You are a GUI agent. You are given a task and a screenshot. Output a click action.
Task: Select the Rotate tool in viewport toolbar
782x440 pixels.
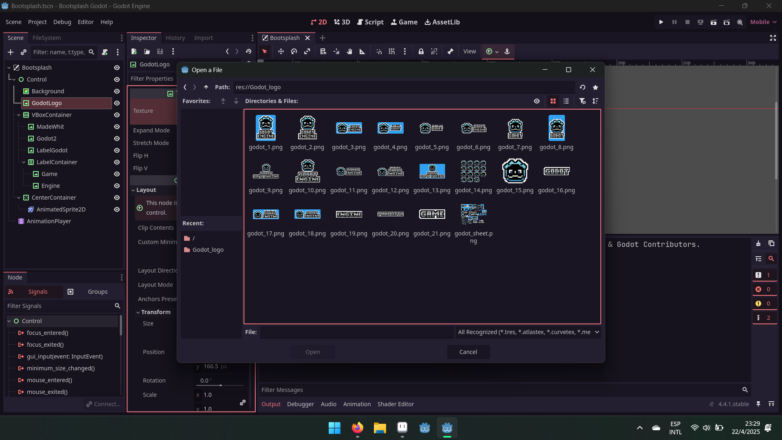pyautogui.click(x=294, y=51)
